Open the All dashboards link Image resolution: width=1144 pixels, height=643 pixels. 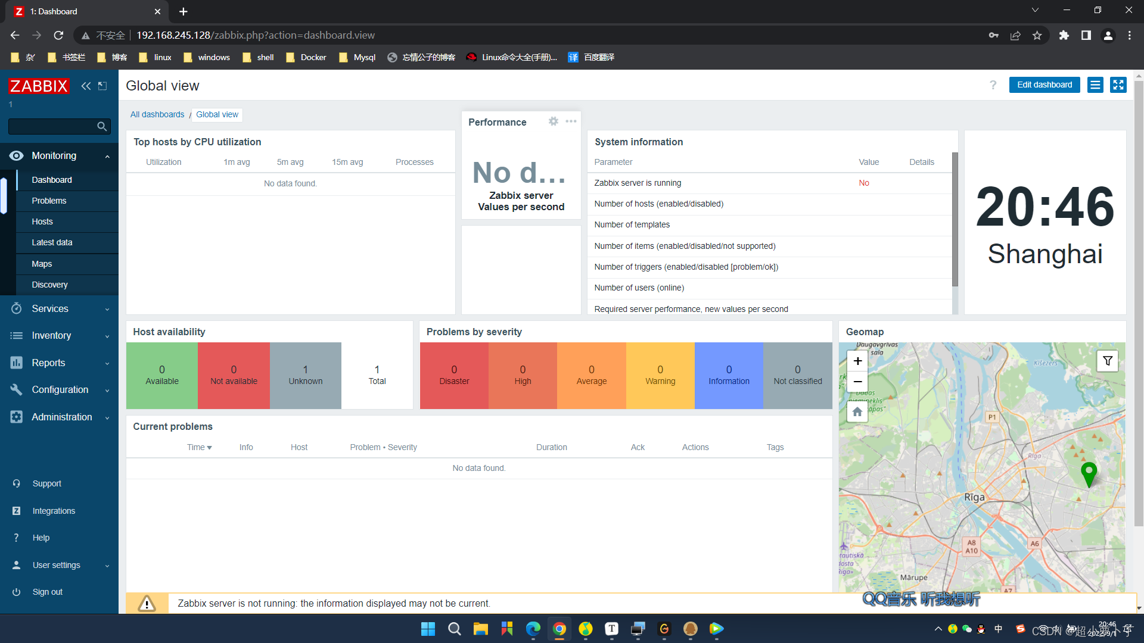[x=156, y=114]
